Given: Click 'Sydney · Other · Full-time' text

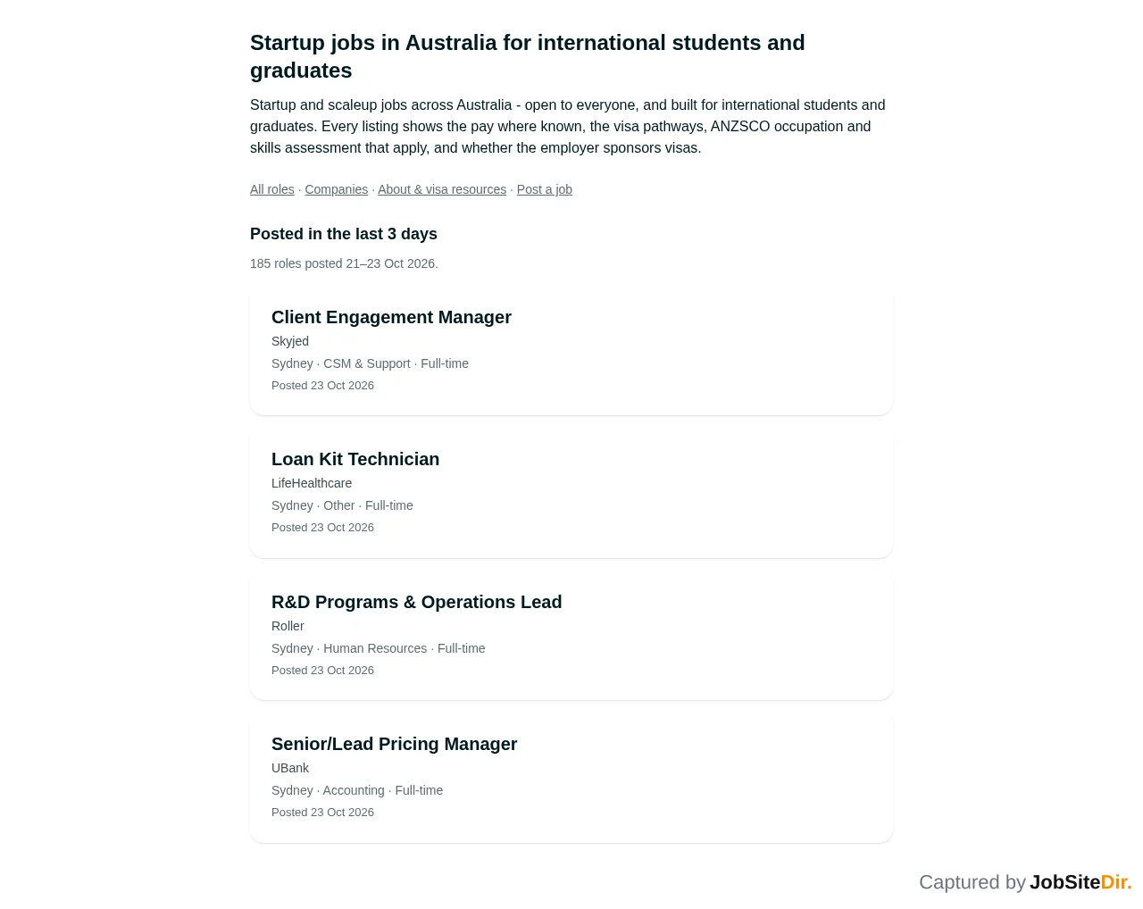Looking at the screenshot, I should [x=342, y=505].
